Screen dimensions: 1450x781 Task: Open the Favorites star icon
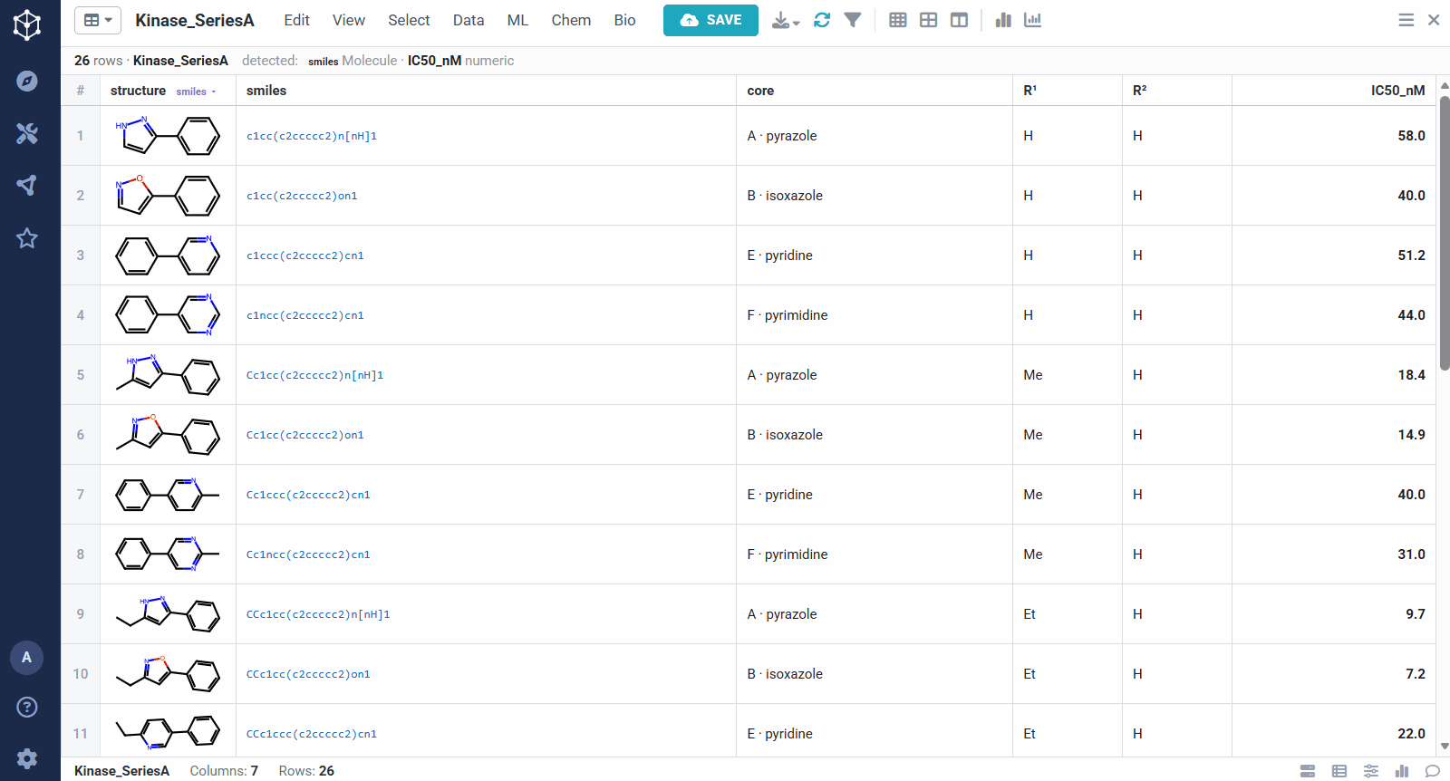27,238
